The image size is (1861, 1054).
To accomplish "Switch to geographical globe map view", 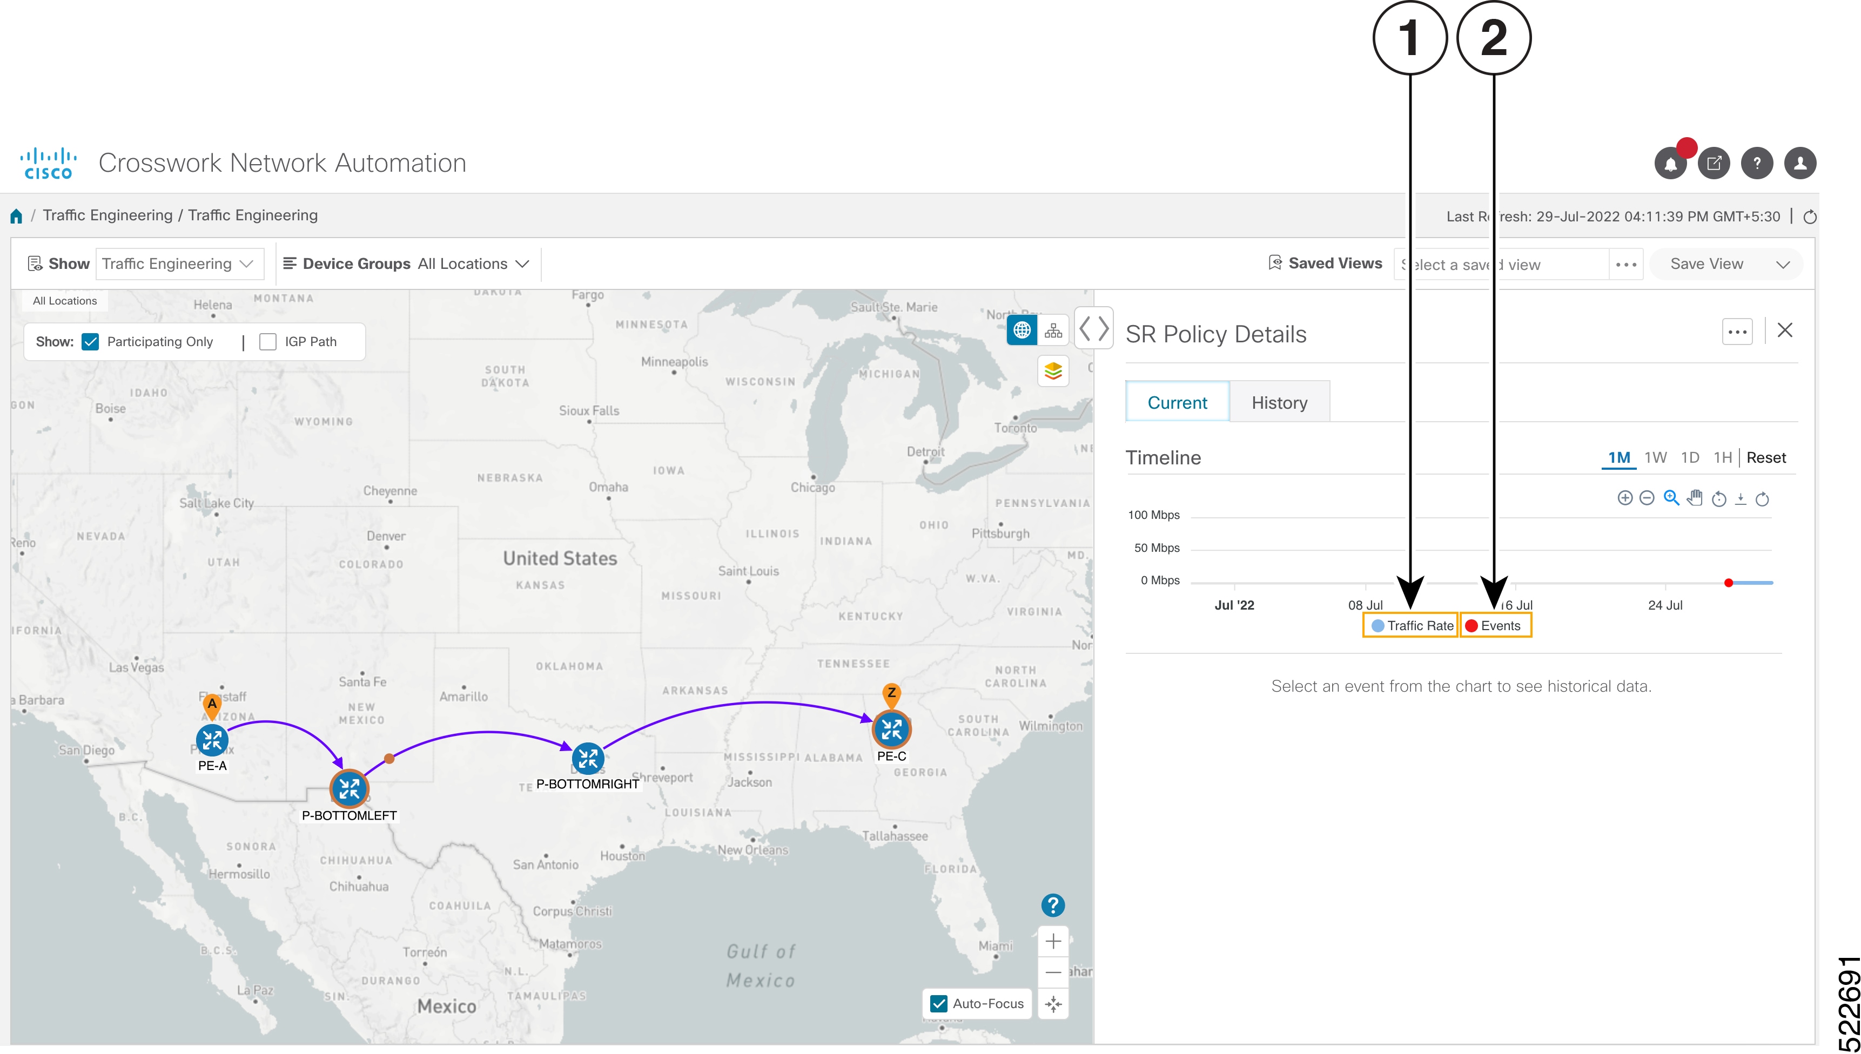I will (1022, 331).
